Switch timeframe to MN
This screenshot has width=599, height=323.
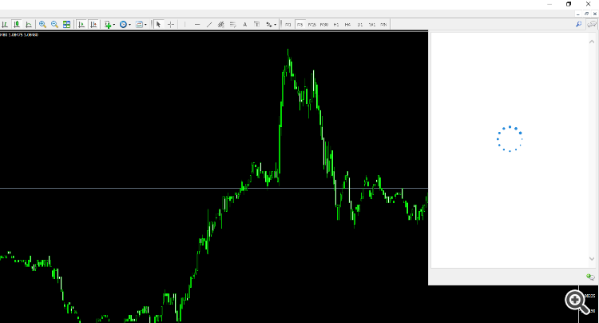coord(383,25)
